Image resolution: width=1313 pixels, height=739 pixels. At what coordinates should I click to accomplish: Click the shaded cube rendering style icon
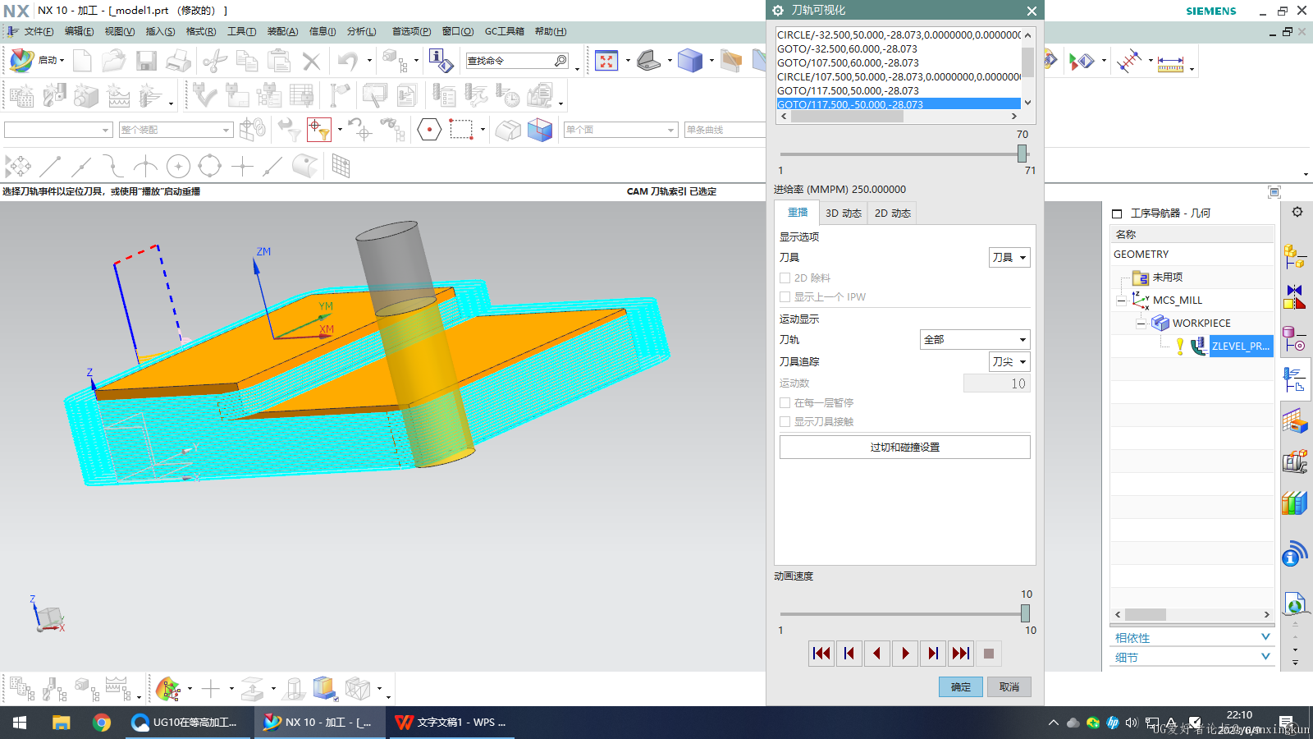[690, 61]
